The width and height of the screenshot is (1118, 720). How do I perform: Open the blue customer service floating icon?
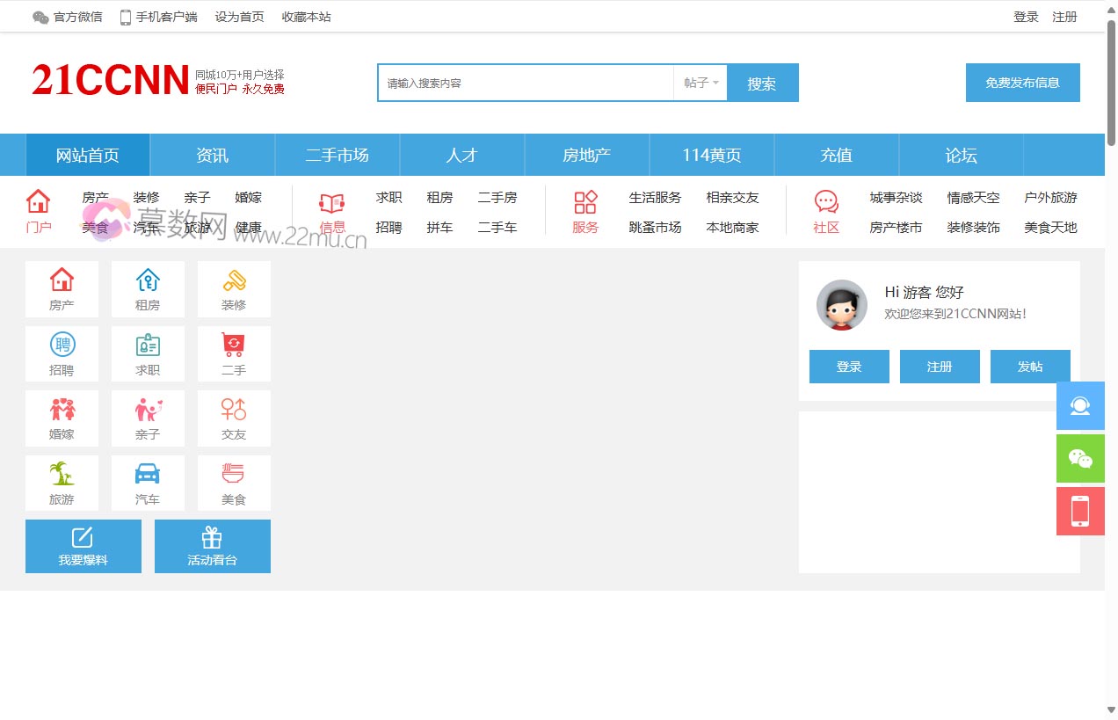[x=1080, y=405]
